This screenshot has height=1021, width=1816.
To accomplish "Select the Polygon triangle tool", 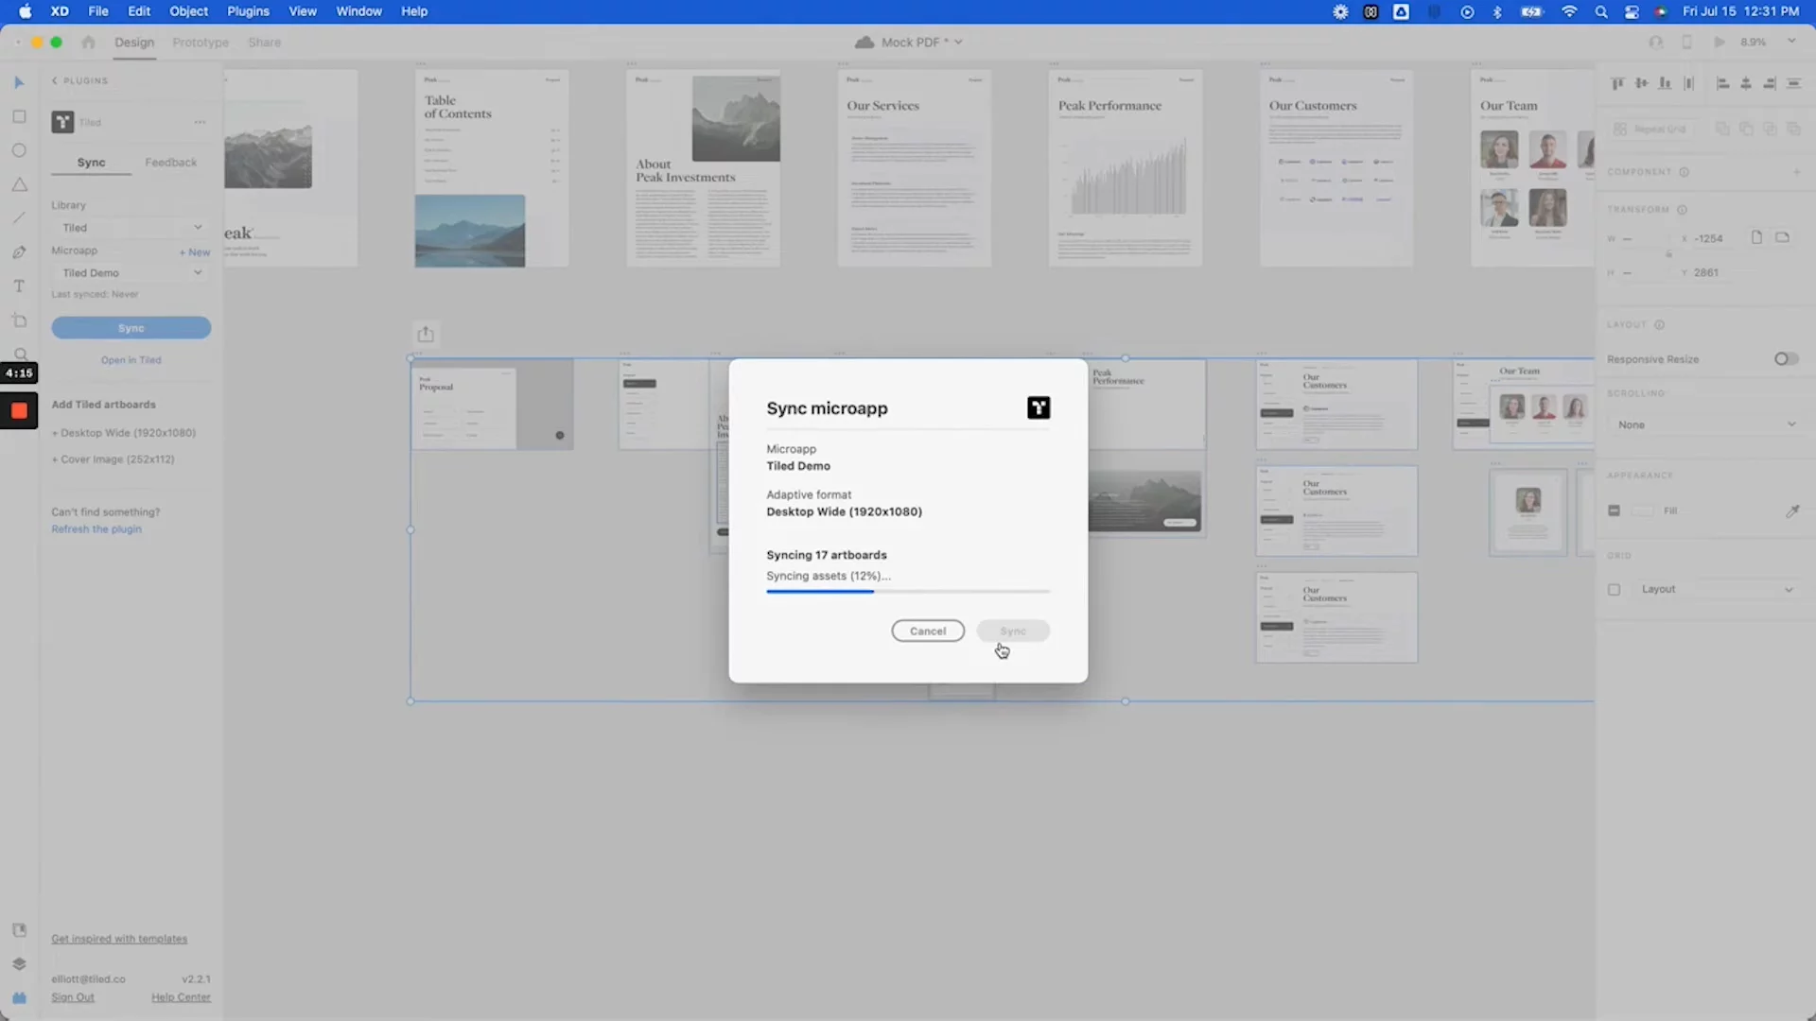I will (x=19, y=185).
